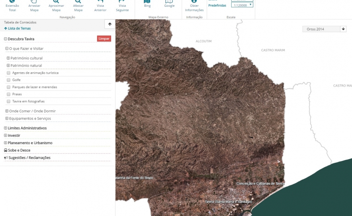The height and width of the screenshot is (216, 352).
Task: Open the Ortos 2014 down-arrow dropdown
Action: [343, 29]
